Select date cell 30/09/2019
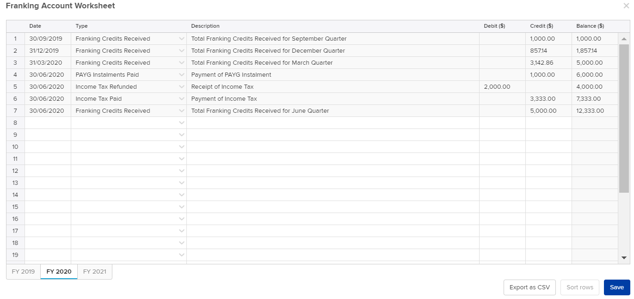This screenshot has width=634, height=299. (48, 39)
